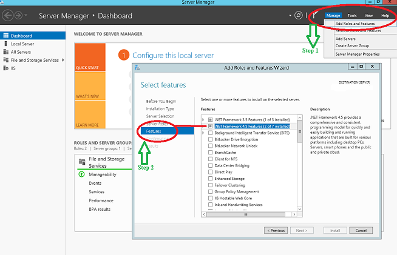The width and height of the screenshot is (397, 255).
Task: Check Ink and Handwriting Services
Action: click(x=210, y=205)
